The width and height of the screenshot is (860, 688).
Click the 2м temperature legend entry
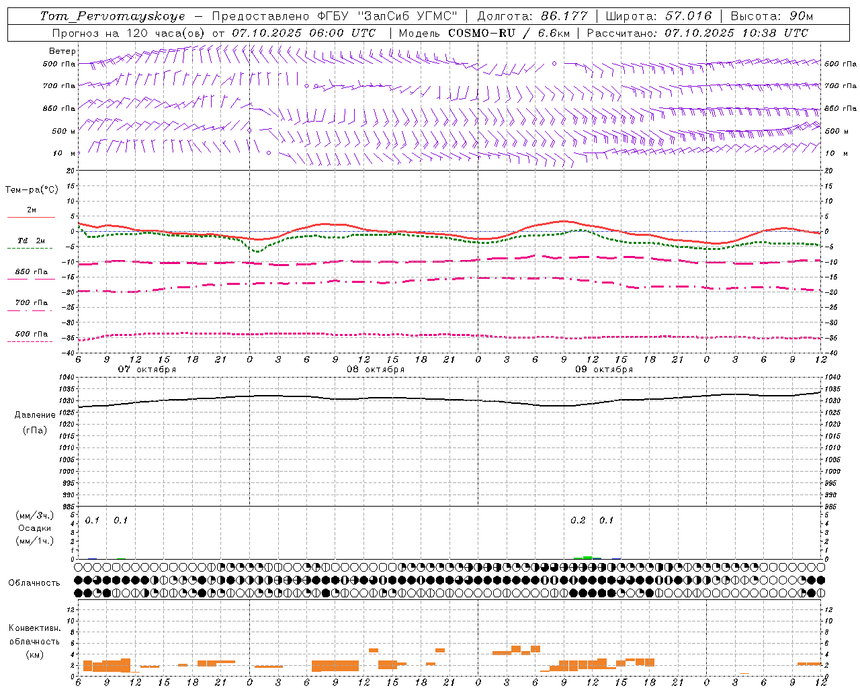click(32, 210)
